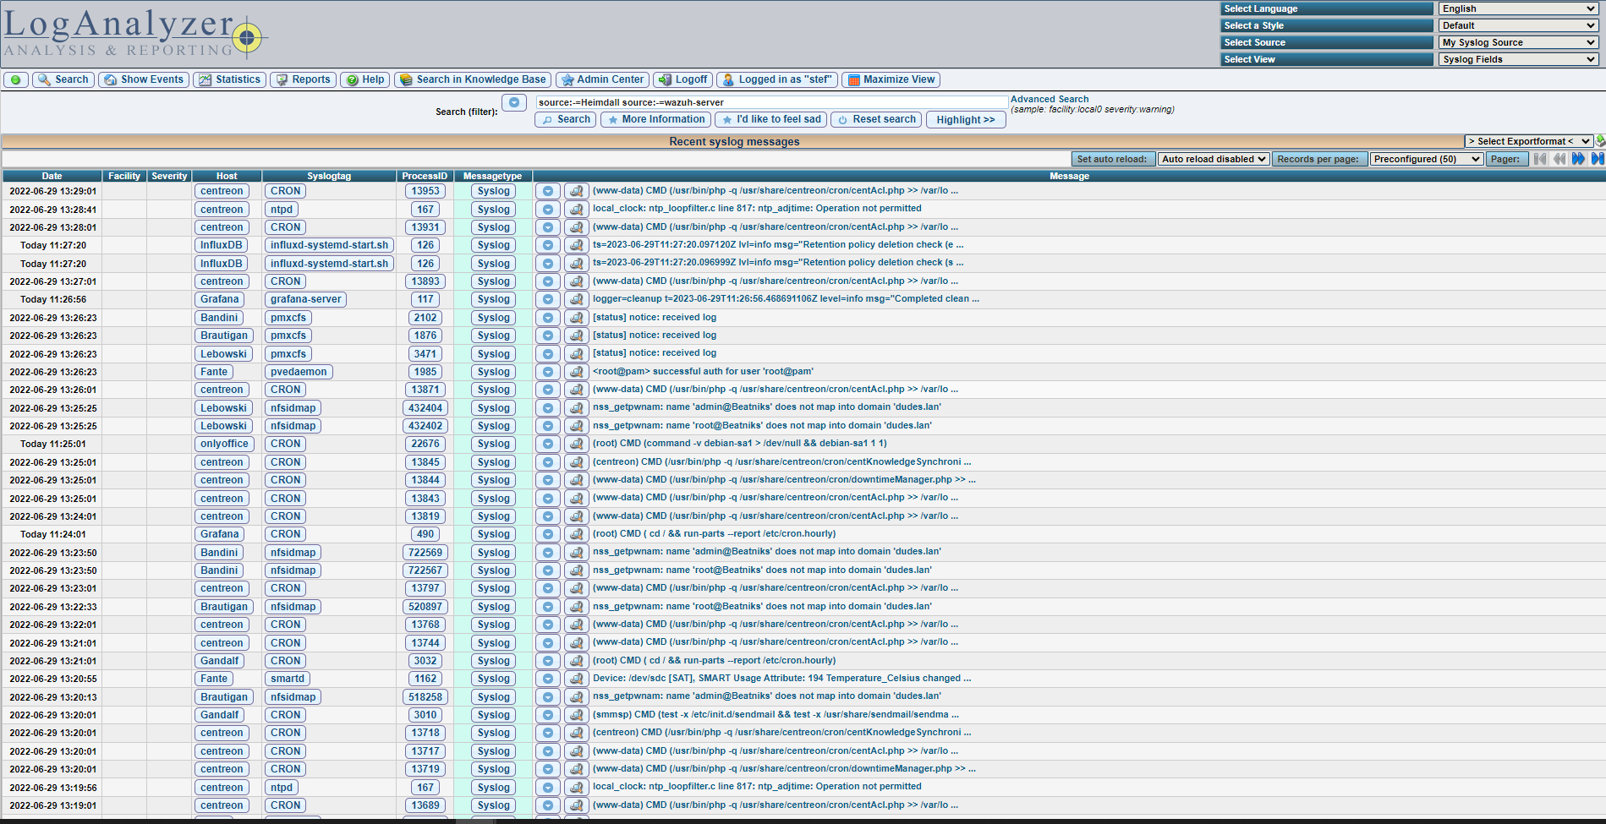Filter by the InfluxDB host link
Image resolution: width=1606 pixels, height=824 pixels.
click(x=221, y=245)
